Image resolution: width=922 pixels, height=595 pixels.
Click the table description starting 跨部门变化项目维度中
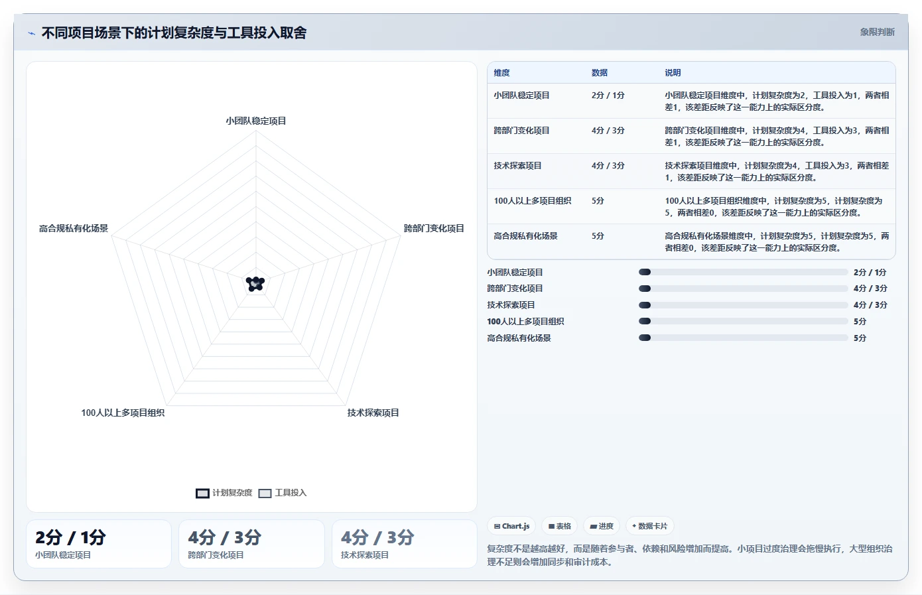pyautogui.click(x=777, y=137)
